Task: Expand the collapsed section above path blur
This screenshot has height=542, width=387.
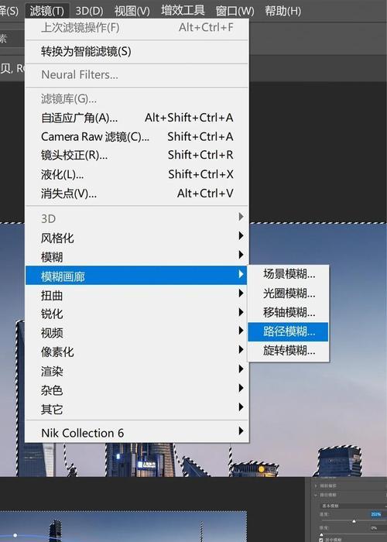Action: pos(316,486)
